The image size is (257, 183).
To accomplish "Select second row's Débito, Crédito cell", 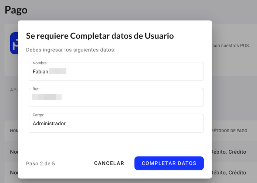I will [x=229, y=173].
